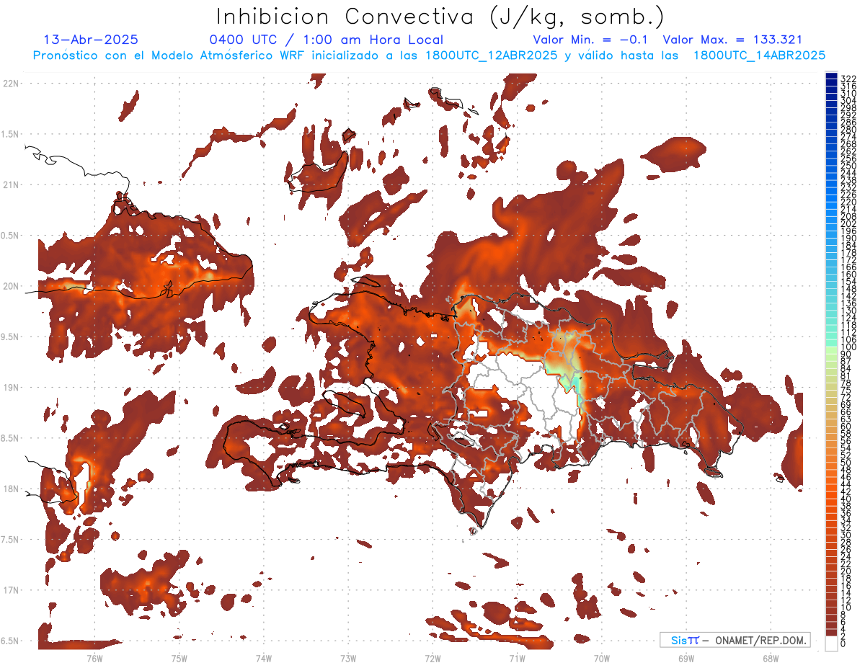Click the '69W' longitude label
The width and height of the screenshot is (865, 668).
686,658
